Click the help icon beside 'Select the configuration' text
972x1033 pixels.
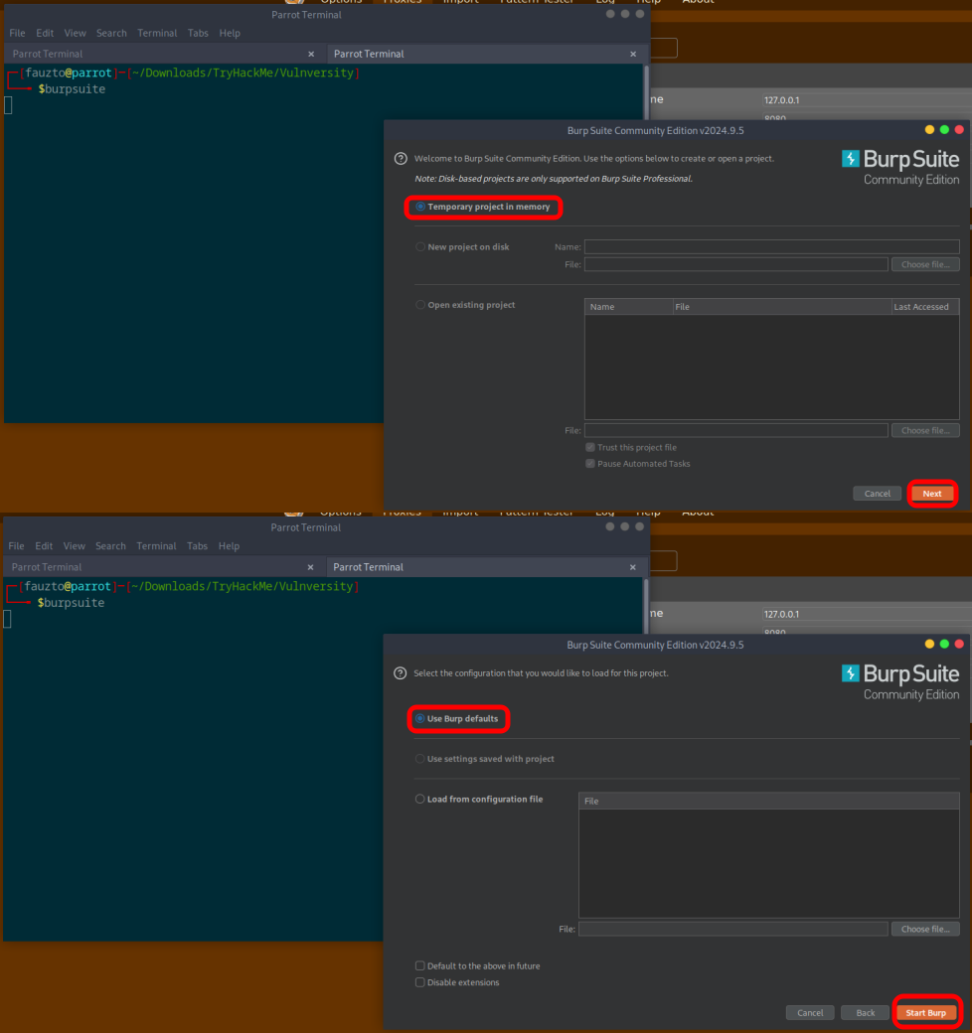tap(400, 673)
